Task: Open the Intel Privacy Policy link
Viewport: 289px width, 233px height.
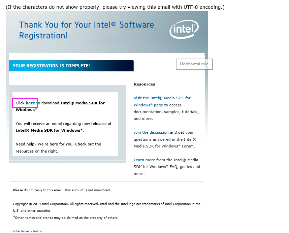Action: [x=28, y=231]
